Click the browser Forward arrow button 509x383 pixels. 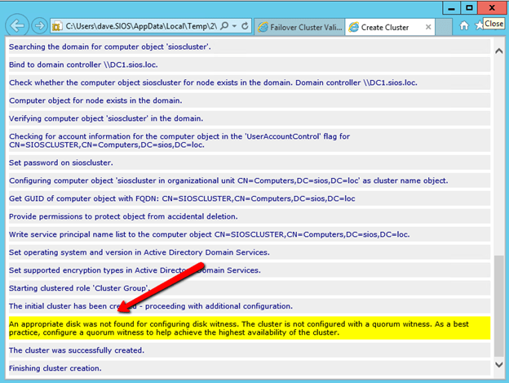(38, 26)
